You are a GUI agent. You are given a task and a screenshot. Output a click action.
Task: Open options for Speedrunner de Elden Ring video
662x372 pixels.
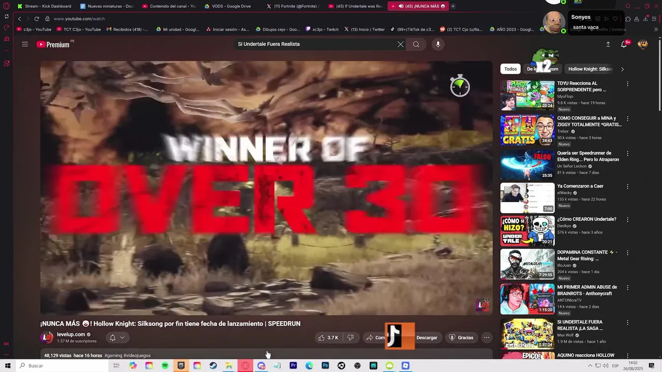(628, 153)
